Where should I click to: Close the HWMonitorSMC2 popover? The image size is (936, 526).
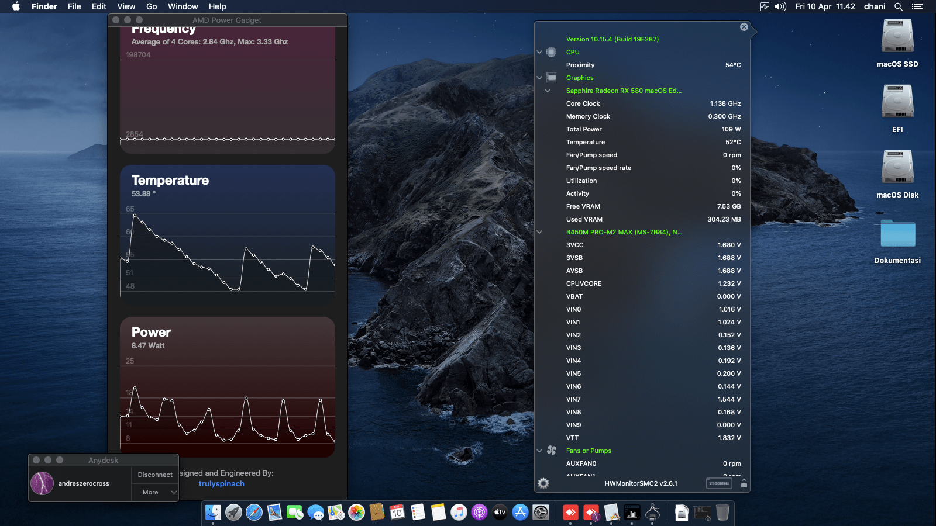click(744, 27)
